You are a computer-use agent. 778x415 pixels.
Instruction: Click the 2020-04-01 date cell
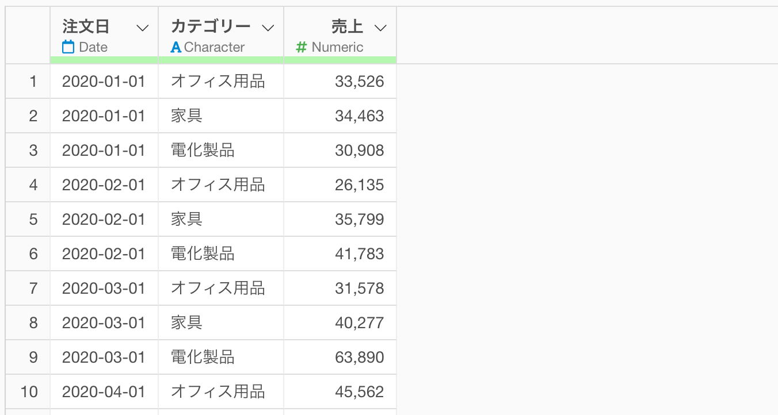104,391
